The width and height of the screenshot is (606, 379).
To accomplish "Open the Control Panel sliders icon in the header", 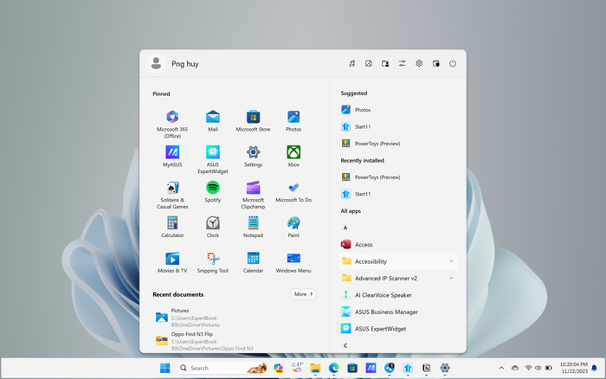I will (403, 63).
